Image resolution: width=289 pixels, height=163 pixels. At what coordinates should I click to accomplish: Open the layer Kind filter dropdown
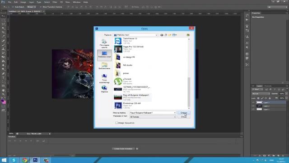257,90
